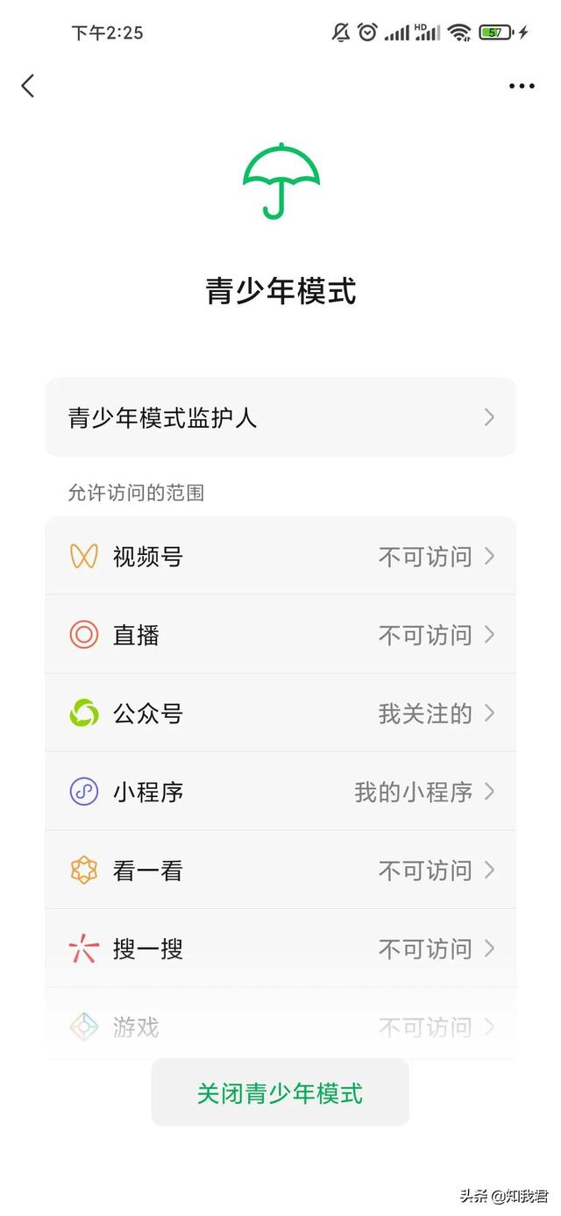Open the 看一看 access row
This screenshot has height=1216, width=561.
point(280,871)
